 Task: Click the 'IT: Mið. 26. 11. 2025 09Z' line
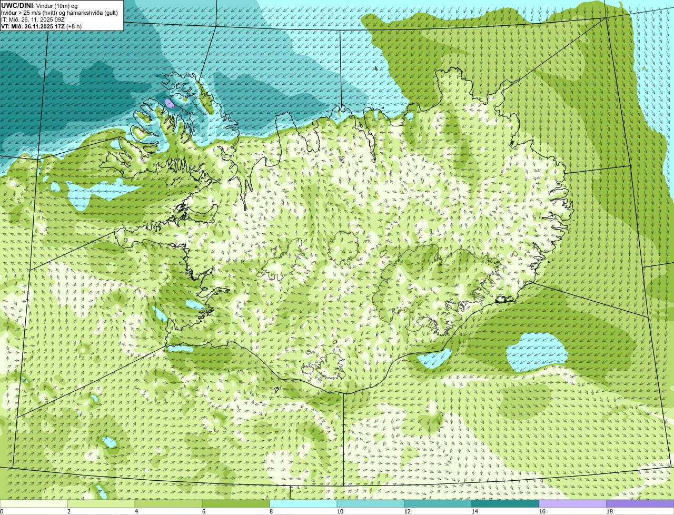(33, 19)
